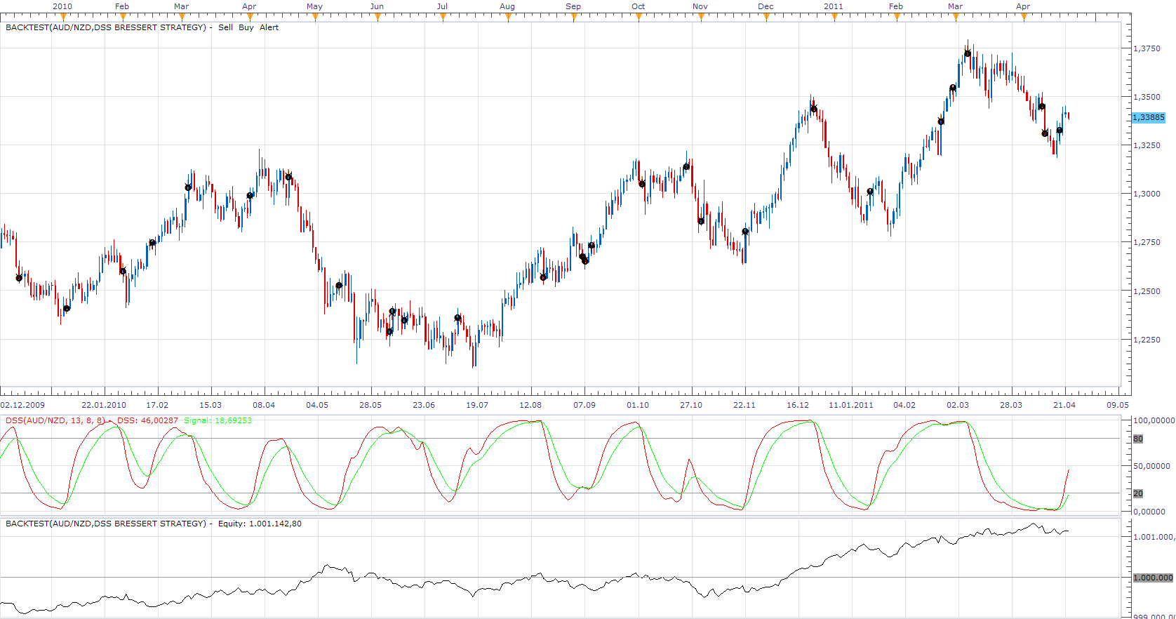
Task: Click the trade signal marker at the March 2011 peak
Action: pos(967,53)
